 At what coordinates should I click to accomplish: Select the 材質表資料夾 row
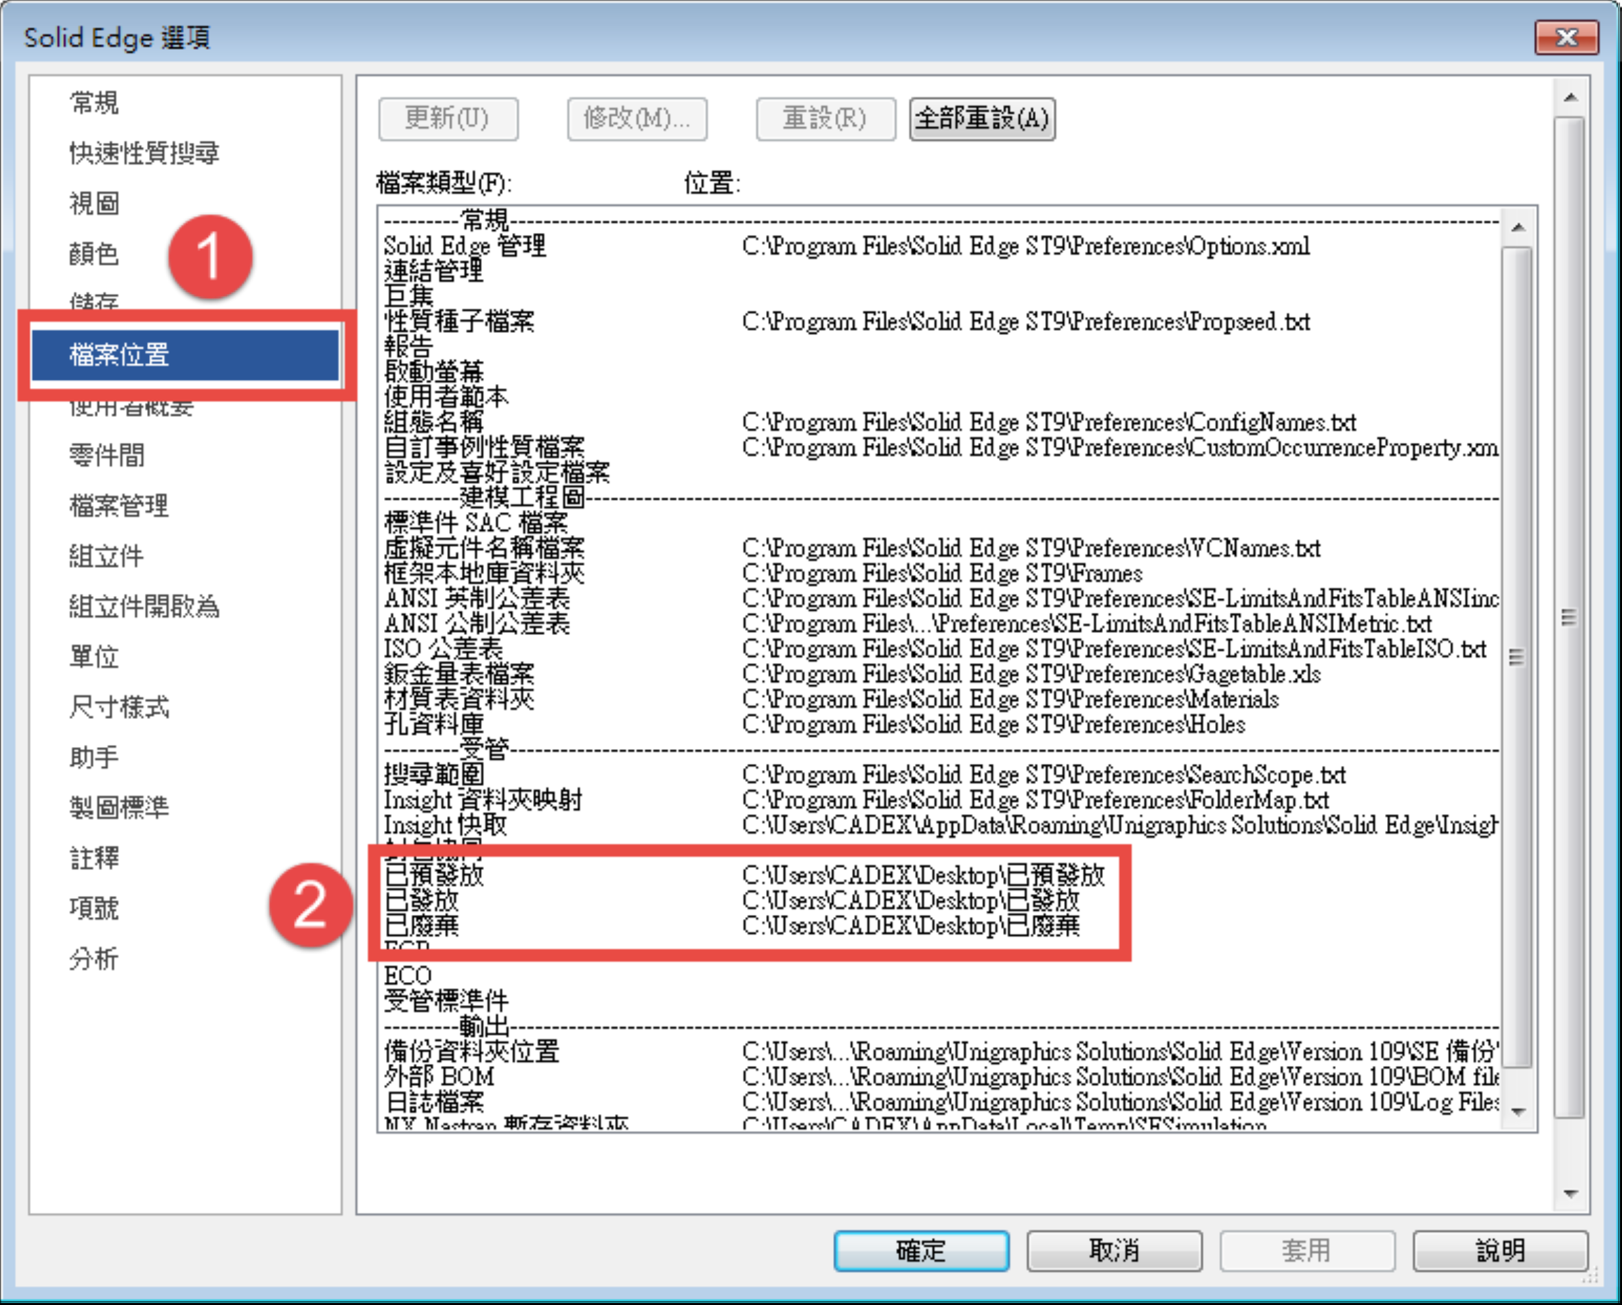(x=941, y=699)
